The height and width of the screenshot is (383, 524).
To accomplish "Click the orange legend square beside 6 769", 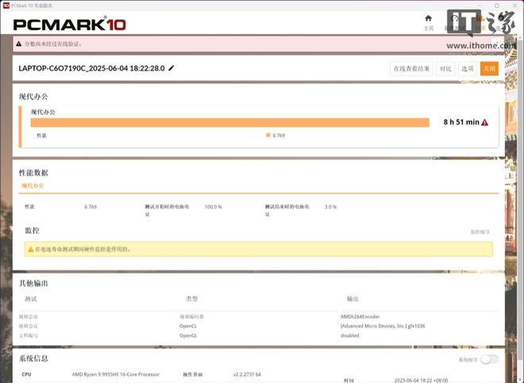I will tap(268, 135).
